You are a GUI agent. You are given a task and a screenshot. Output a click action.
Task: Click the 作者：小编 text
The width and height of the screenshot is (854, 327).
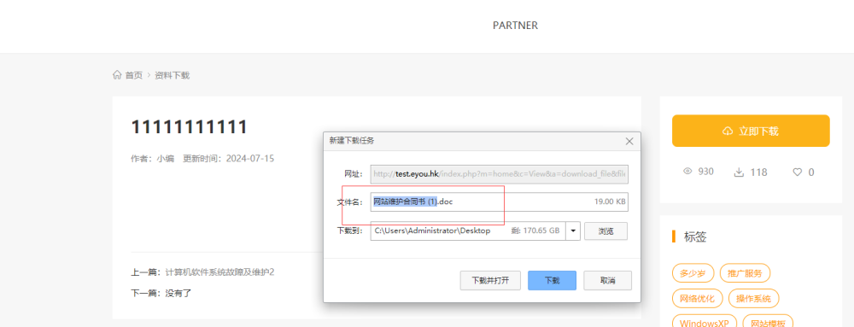tap(152, 159)
